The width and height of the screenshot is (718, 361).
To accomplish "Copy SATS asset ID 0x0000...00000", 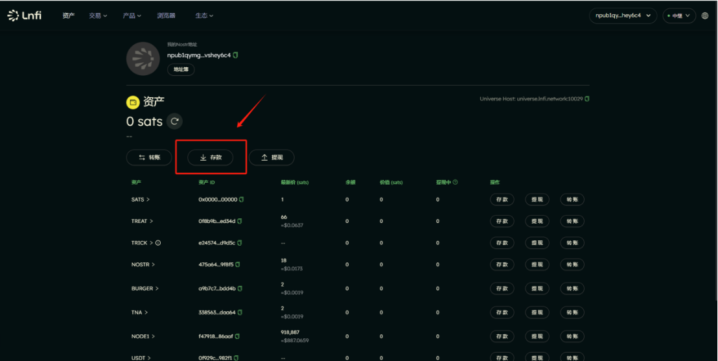I will point(241,199).
